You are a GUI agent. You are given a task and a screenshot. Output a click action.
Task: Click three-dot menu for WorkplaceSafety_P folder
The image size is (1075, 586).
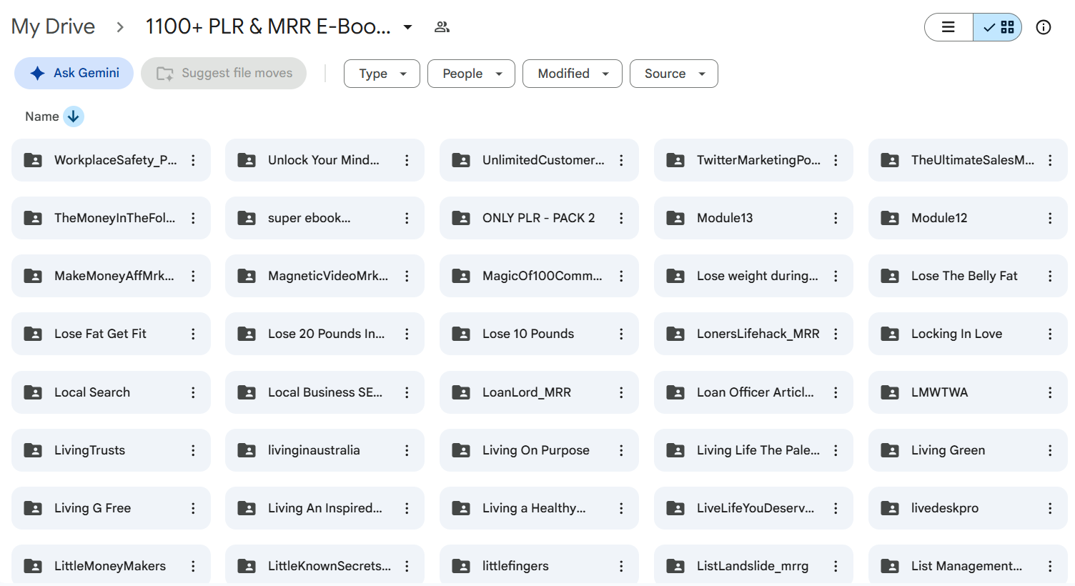pos(193,160)
